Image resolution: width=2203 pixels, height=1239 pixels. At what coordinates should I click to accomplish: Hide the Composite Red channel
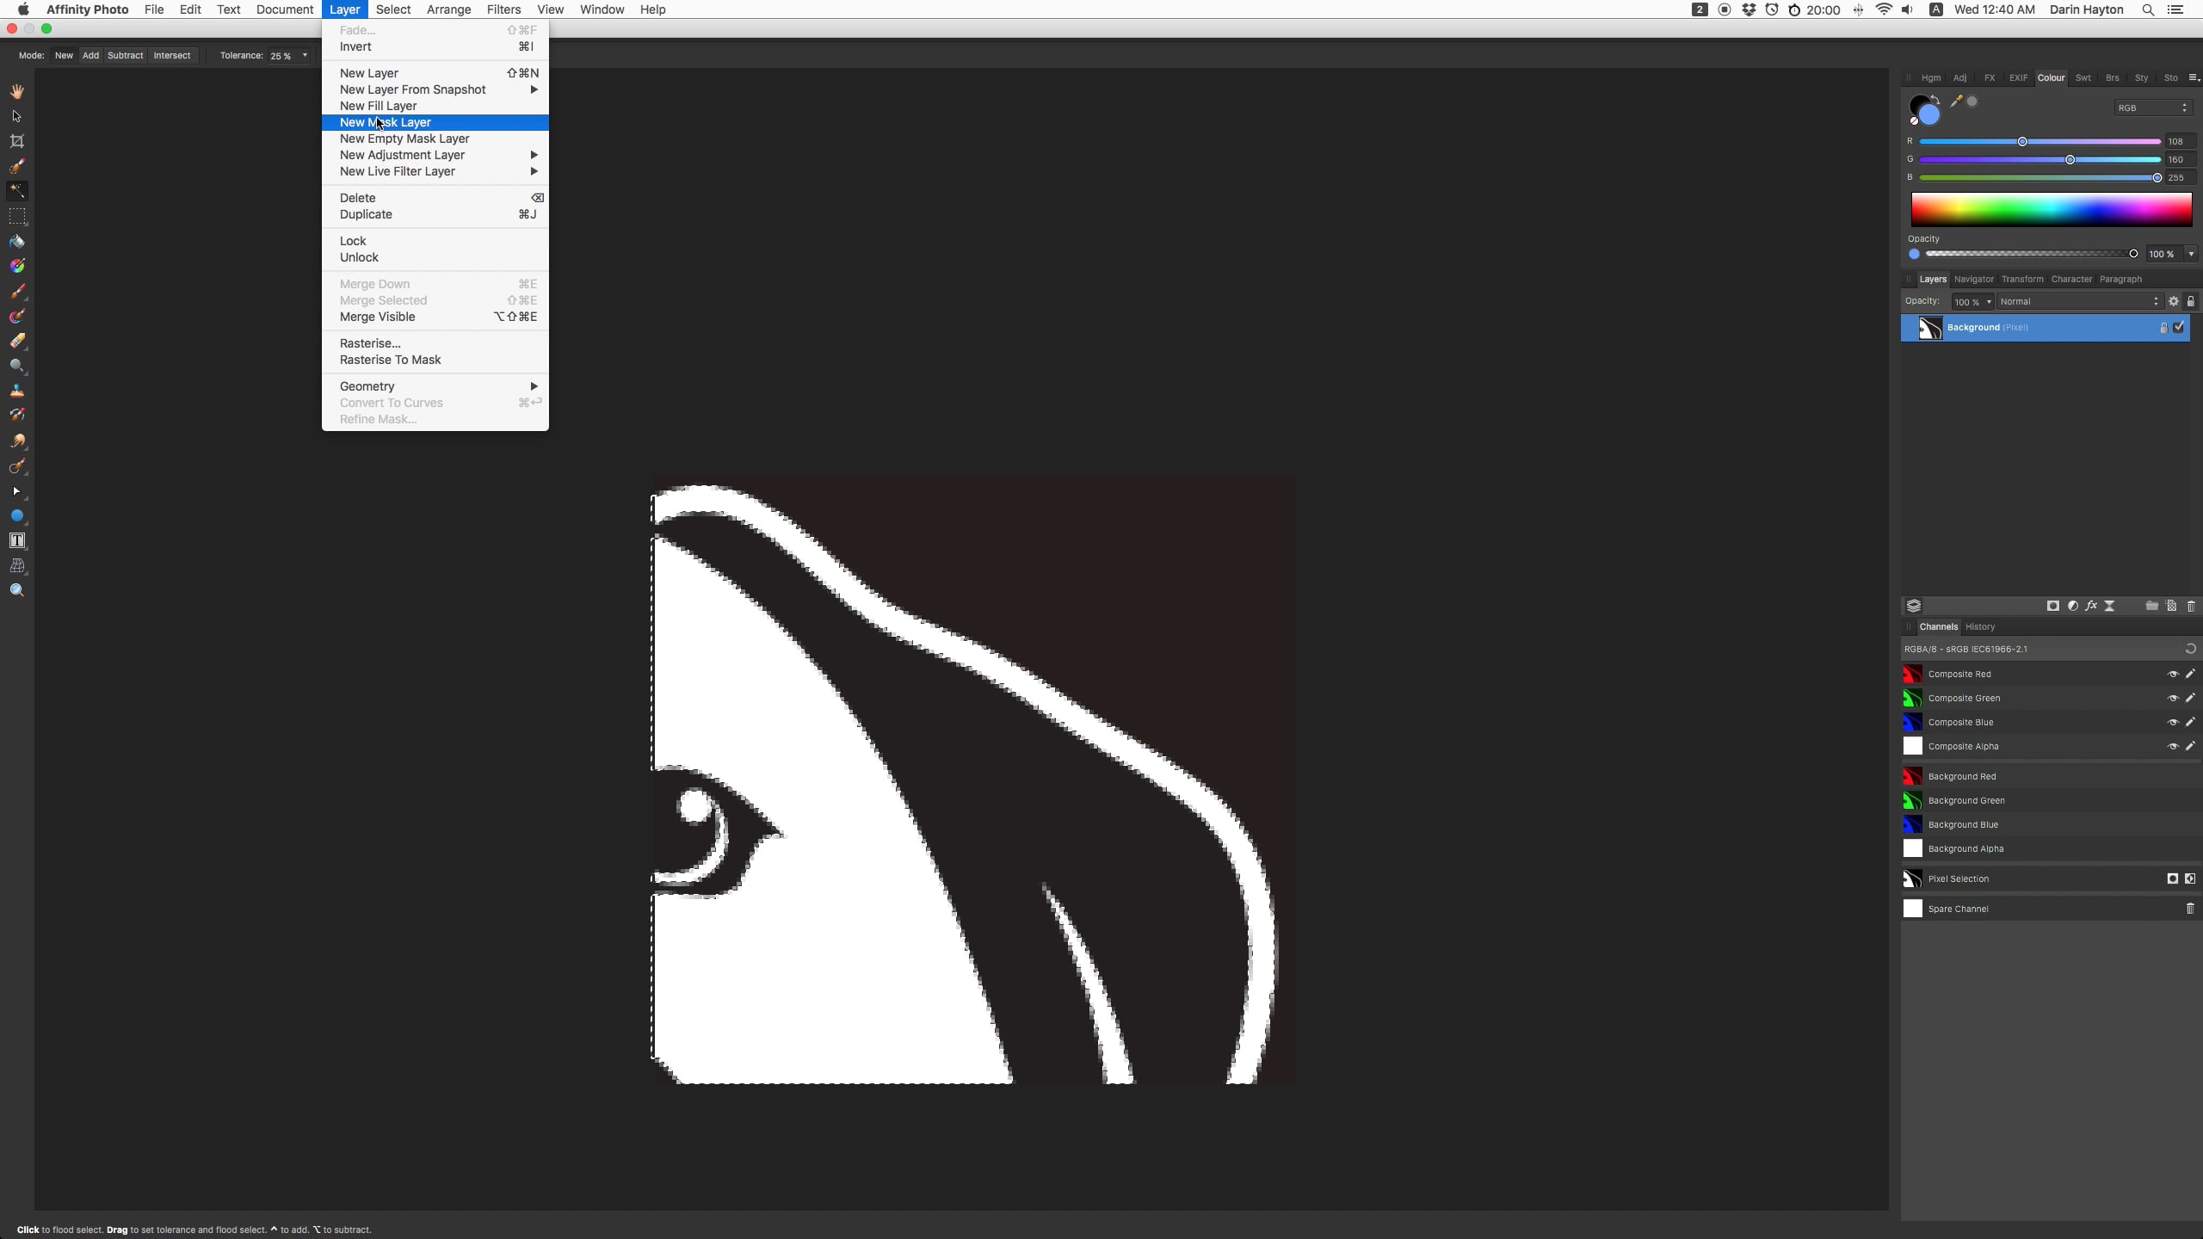pos(2172,674)
